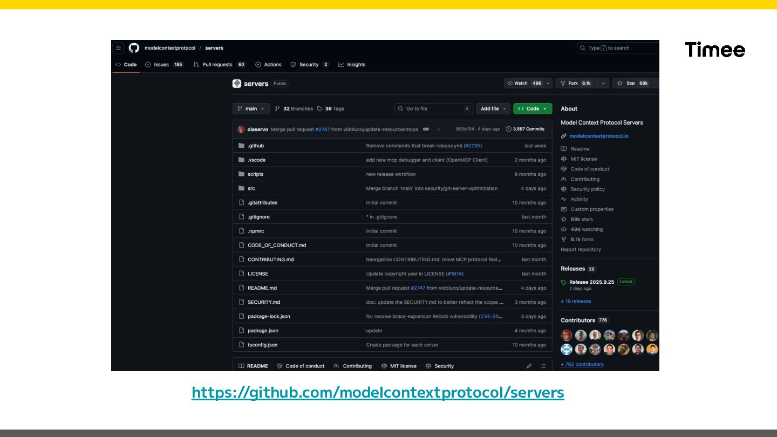Star the servers repository
This screenshot has width=777, height=437.
click(633, 83)
